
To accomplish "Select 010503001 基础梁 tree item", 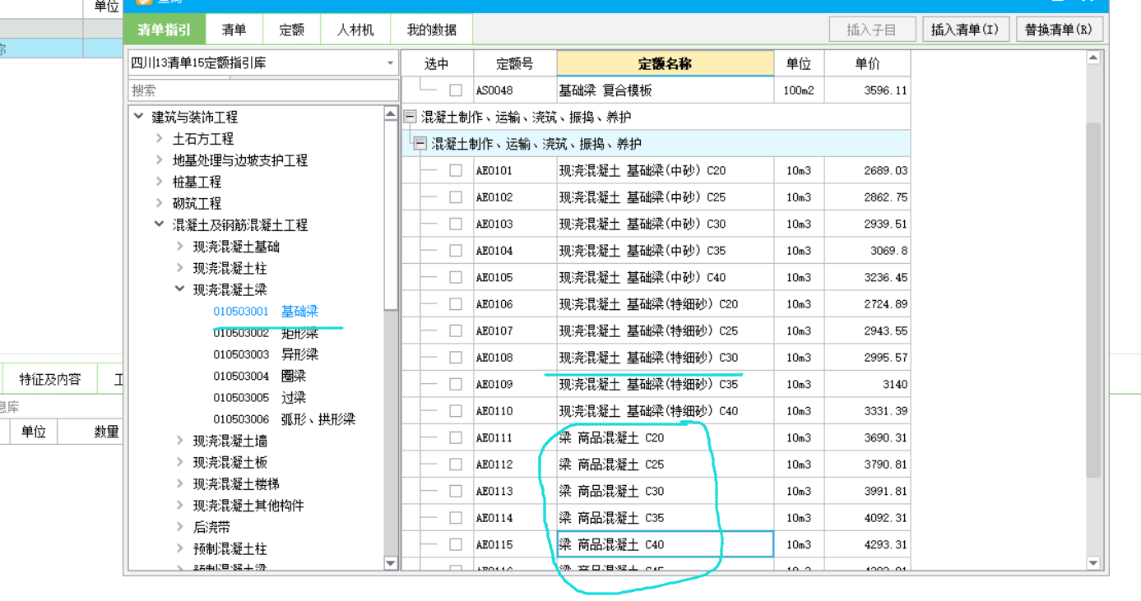I will (x=266, y=312).
